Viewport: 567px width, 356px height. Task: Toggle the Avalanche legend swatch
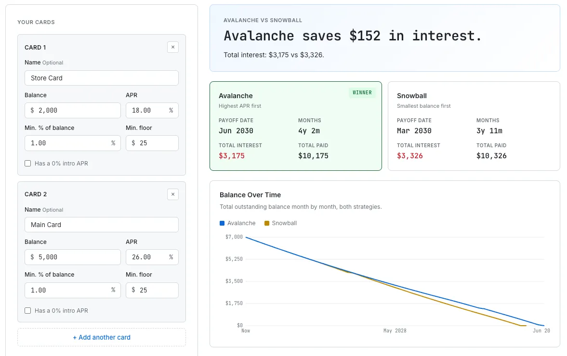tap(221, 223)
